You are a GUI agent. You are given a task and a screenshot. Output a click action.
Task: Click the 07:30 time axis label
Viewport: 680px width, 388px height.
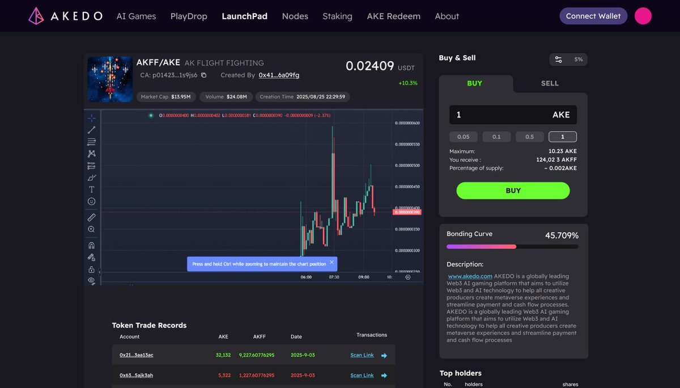click(334, 277)
